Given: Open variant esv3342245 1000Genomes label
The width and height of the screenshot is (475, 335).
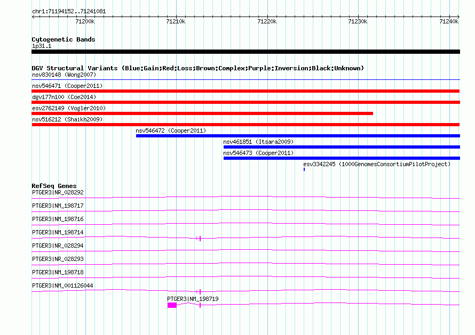Looking at the screenshot, I should point(377,164).
